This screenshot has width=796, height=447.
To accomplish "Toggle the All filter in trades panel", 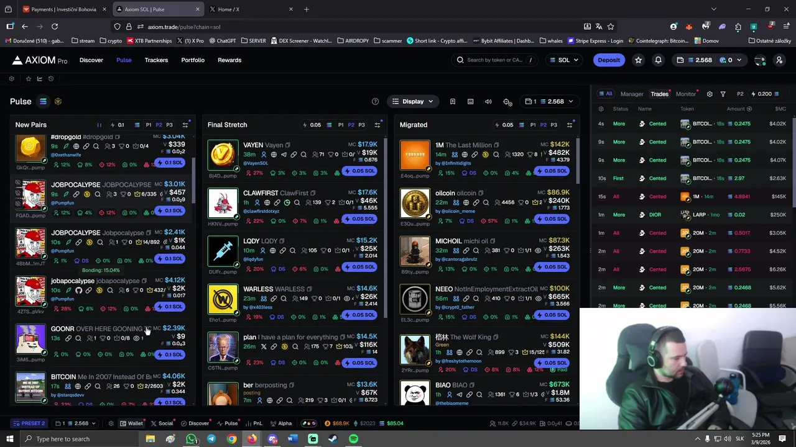I will point(605,94).
